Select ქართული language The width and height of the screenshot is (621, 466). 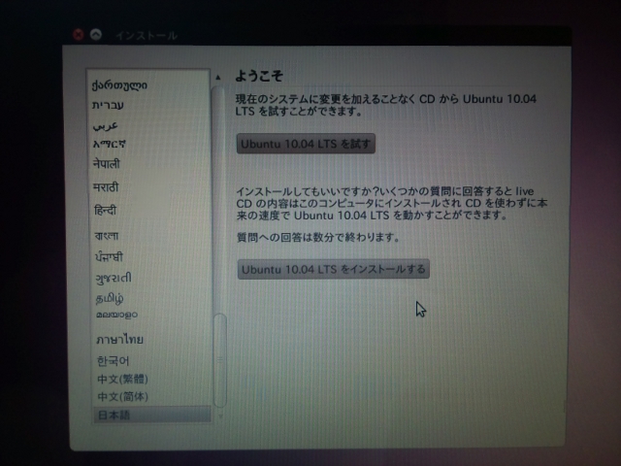click(119, 84)
